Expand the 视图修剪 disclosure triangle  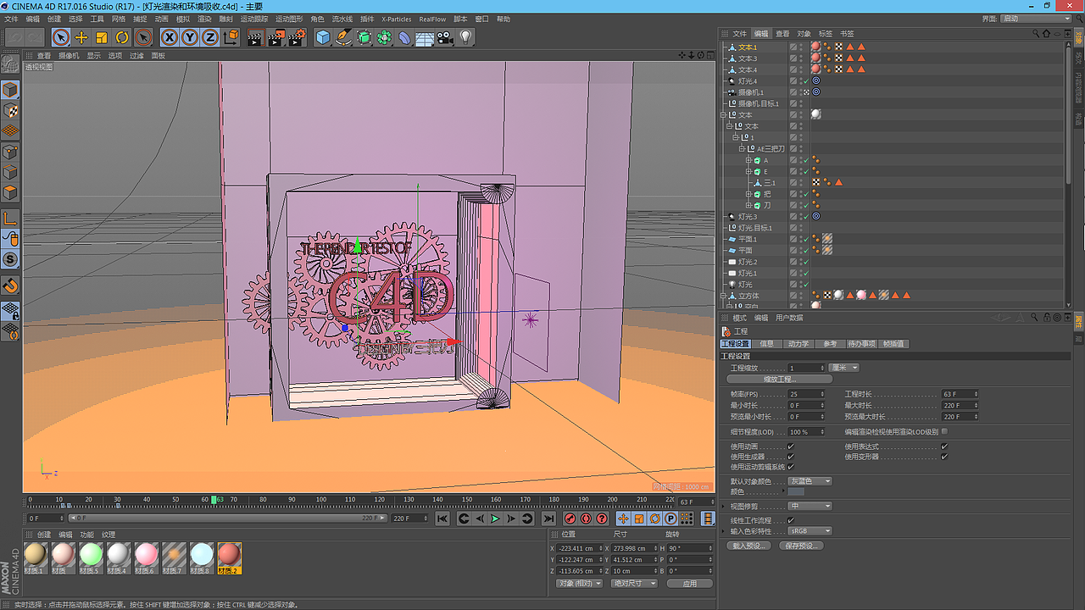723,506
